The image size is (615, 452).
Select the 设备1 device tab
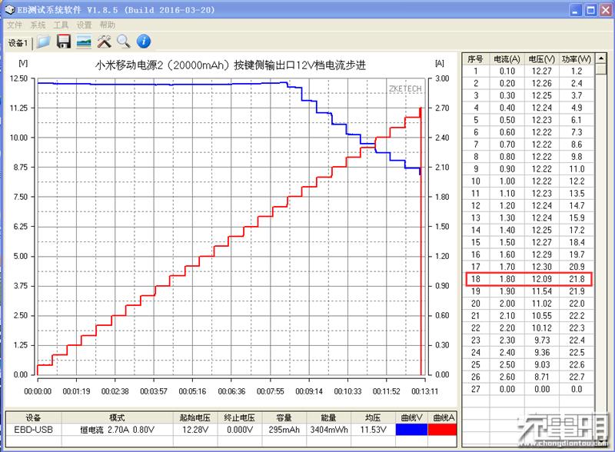[x=18, y=43]
